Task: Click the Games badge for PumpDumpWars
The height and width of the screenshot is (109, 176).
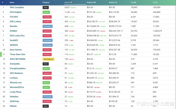Action: 46,69
